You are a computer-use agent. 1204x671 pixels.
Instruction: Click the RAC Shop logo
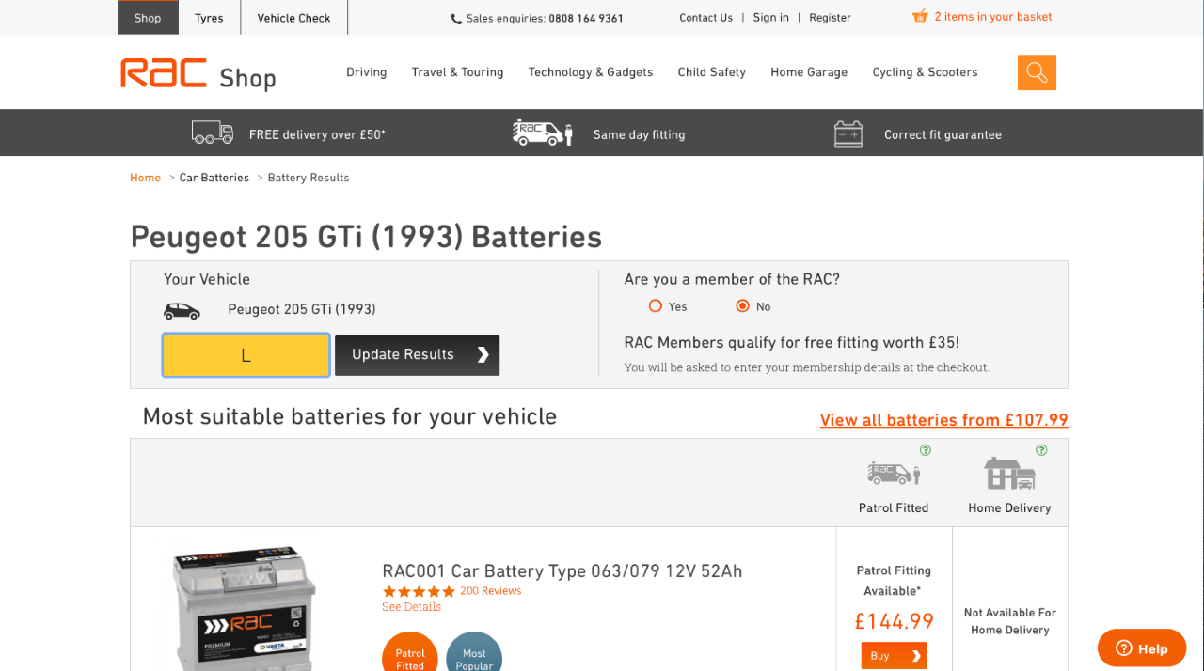[198, 71]
